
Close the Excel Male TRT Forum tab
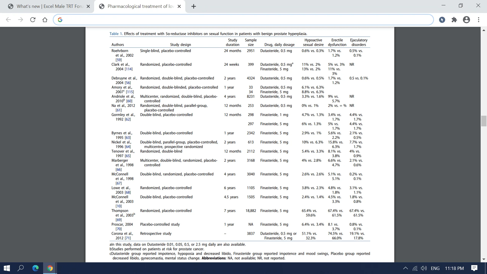pyautogui.click(x=88, y=7)
